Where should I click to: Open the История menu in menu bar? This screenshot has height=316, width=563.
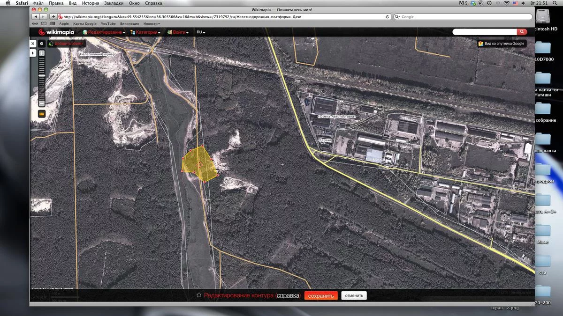pos(90,3)
